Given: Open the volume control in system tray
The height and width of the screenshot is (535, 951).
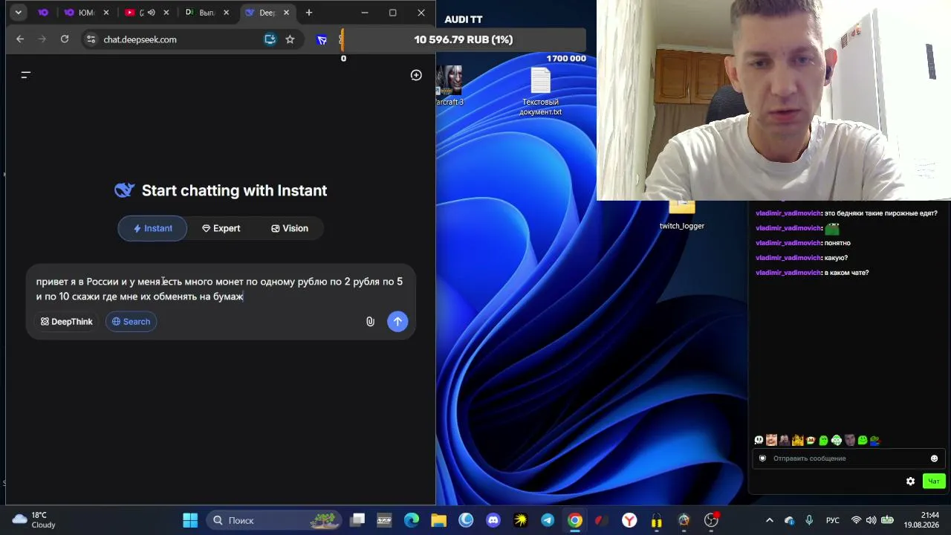Looking at the screenshot, I should [x=871, y=520].
